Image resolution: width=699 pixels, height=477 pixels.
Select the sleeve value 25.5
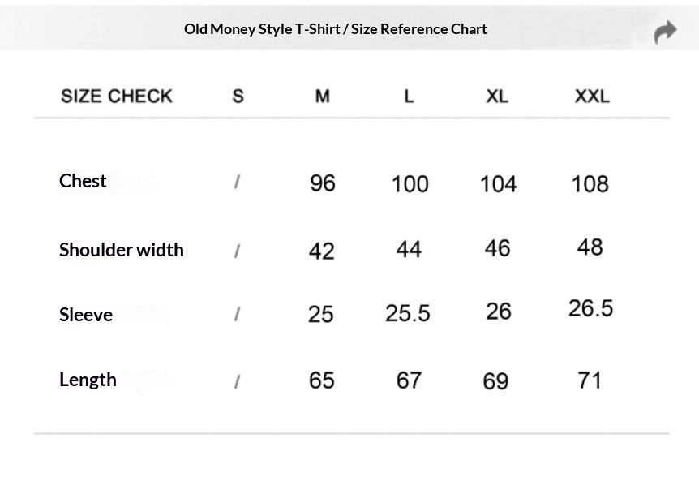tap(408, 313)
